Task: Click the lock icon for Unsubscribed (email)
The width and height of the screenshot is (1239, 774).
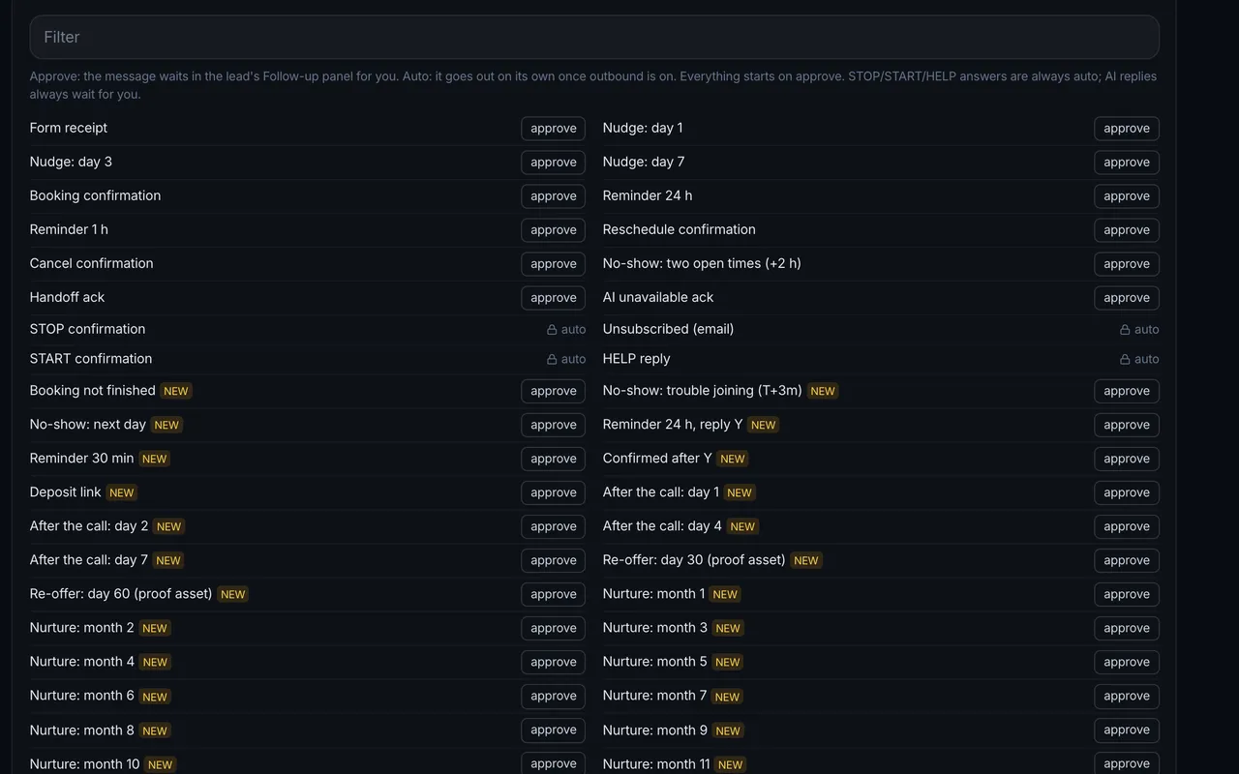Action: [1125, 330]
